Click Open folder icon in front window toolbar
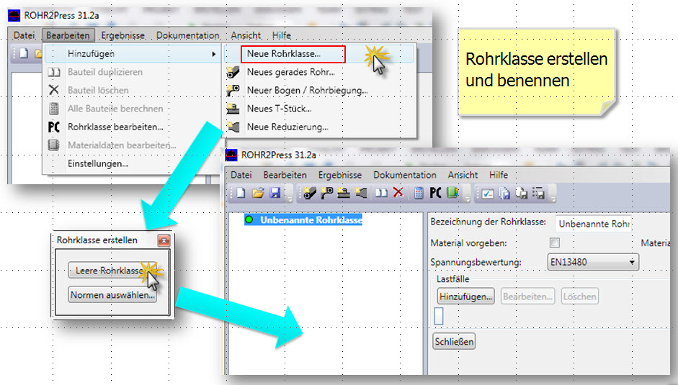 point(258,193)
